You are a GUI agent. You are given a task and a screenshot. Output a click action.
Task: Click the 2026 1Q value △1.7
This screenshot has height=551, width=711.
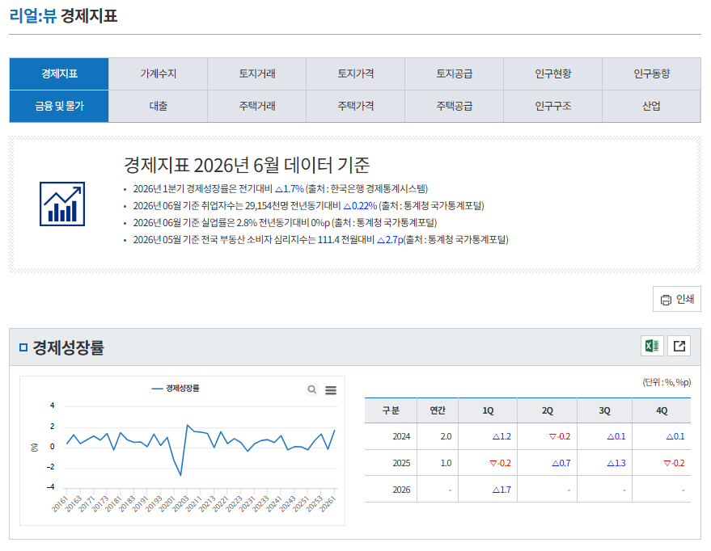click(x=502, y=490)
